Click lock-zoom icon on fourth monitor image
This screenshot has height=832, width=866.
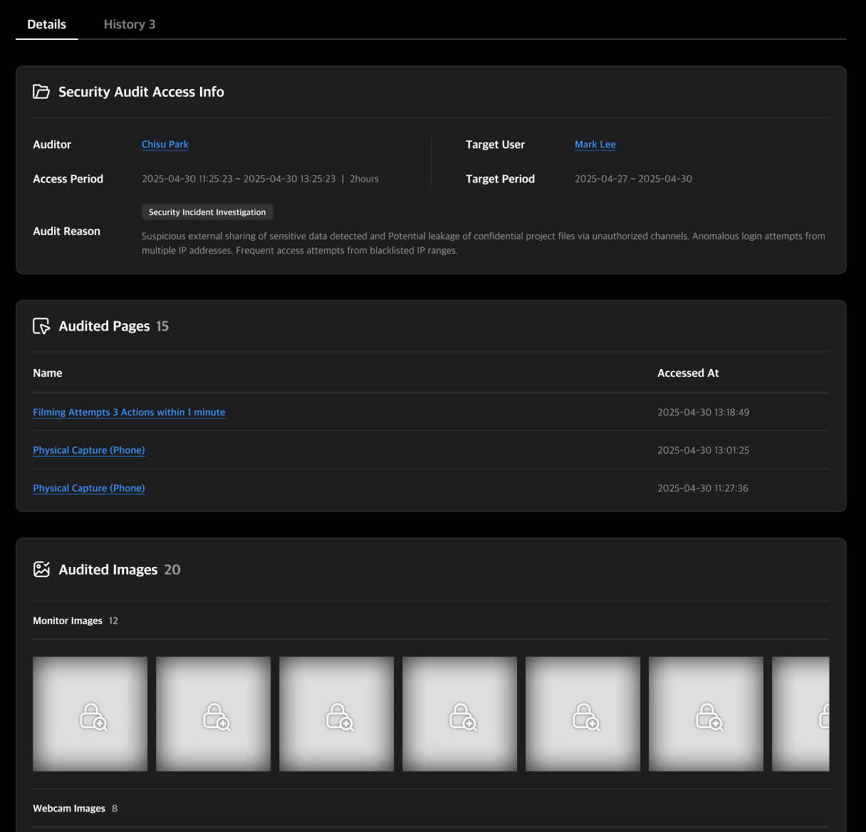(462, 717)
